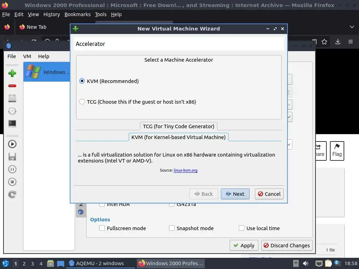Viewport: 359px width, 269px height.
Task: Check the Use local time option
Action: point(241,228)
